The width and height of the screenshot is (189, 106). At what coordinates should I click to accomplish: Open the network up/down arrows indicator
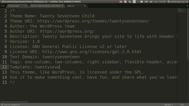[130, 2]
